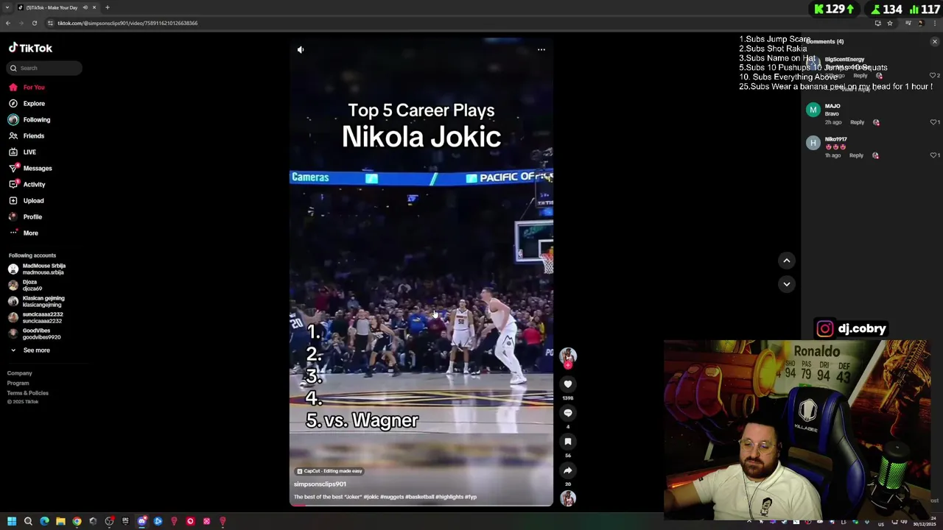Like Niko1917's emoji comment
This screenshot has height=530, width=943.
pyautogui.click(x=934, y=155)
